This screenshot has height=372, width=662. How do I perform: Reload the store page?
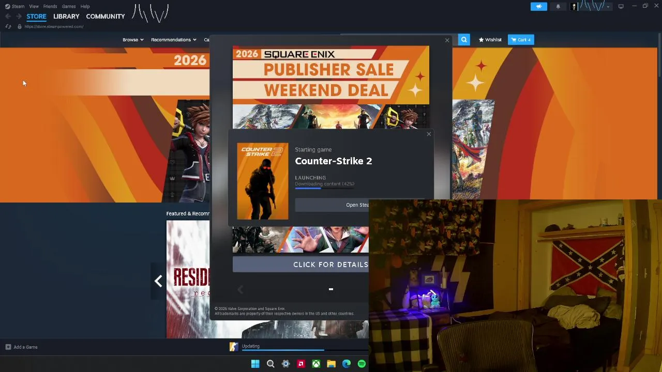tap(8, 26)
